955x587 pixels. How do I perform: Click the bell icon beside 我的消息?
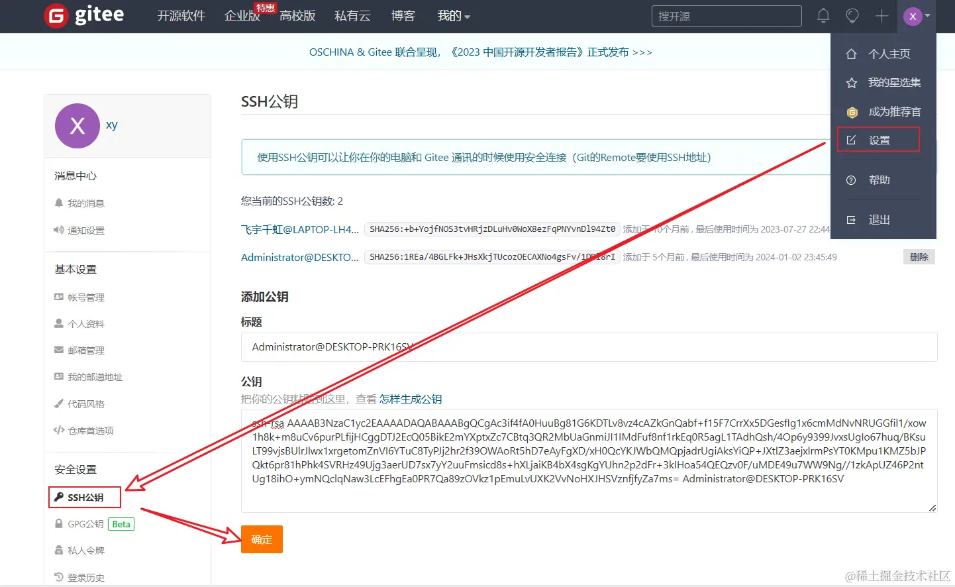tap(59, 203)
